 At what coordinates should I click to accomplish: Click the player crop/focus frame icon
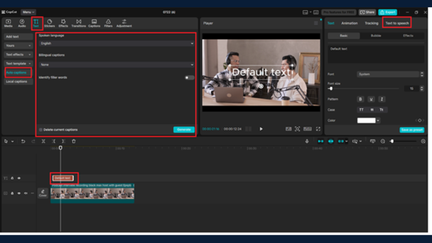coord(297,129)
